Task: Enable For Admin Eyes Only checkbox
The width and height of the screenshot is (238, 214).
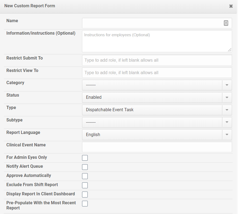Action: coord(85,158)
